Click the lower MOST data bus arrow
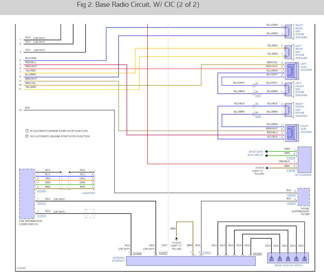This screenshot has height=278, width=324. coord(266,156)
